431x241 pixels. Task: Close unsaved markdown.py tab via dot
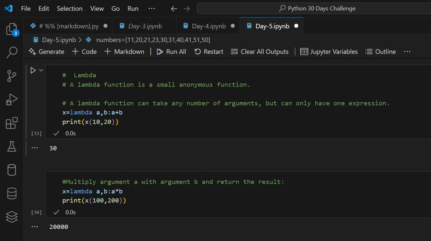point(106,26)
